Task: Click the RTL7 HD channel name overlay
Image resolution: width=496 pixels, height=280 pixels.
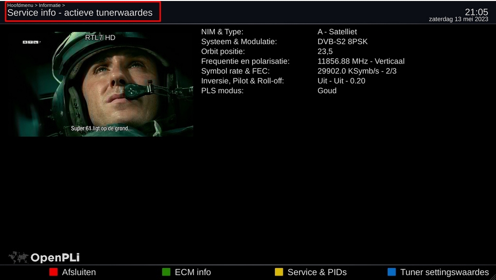Action: click(x=100, y=38)
